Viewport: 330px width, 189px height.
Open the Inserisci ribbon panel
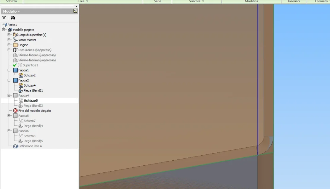click(294, 1)
